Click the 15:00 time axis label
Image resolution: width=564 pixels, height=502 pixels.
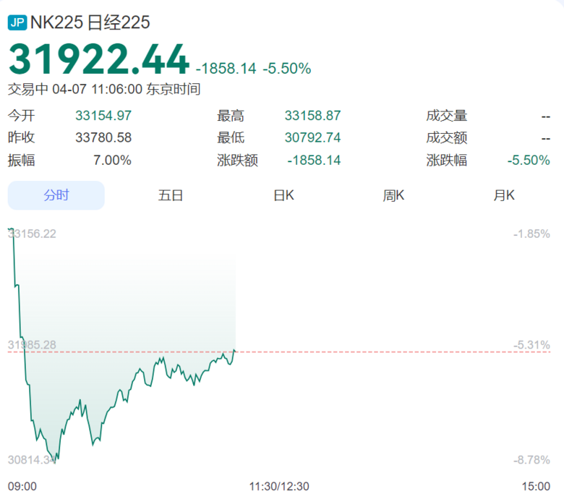click(x=536, y=487)
